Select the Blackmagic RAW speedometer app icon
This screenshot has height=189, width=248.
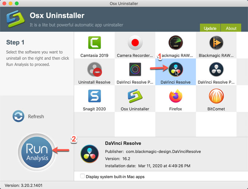tap(175, 42)
